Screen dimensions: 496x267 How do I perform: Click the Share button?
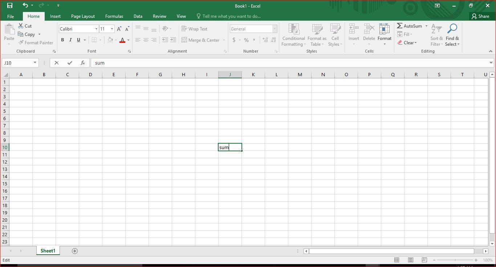click(480, 16)
